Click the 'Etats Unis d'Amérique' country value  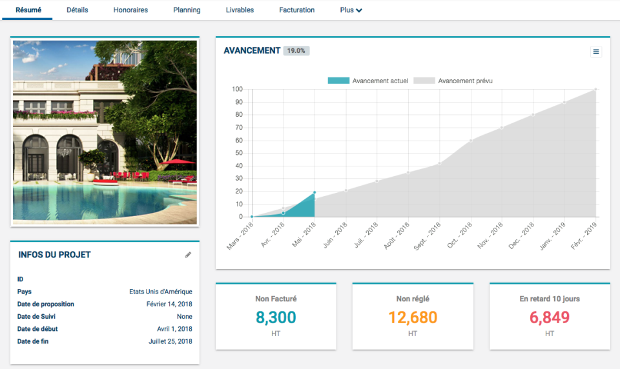[161, 292]
